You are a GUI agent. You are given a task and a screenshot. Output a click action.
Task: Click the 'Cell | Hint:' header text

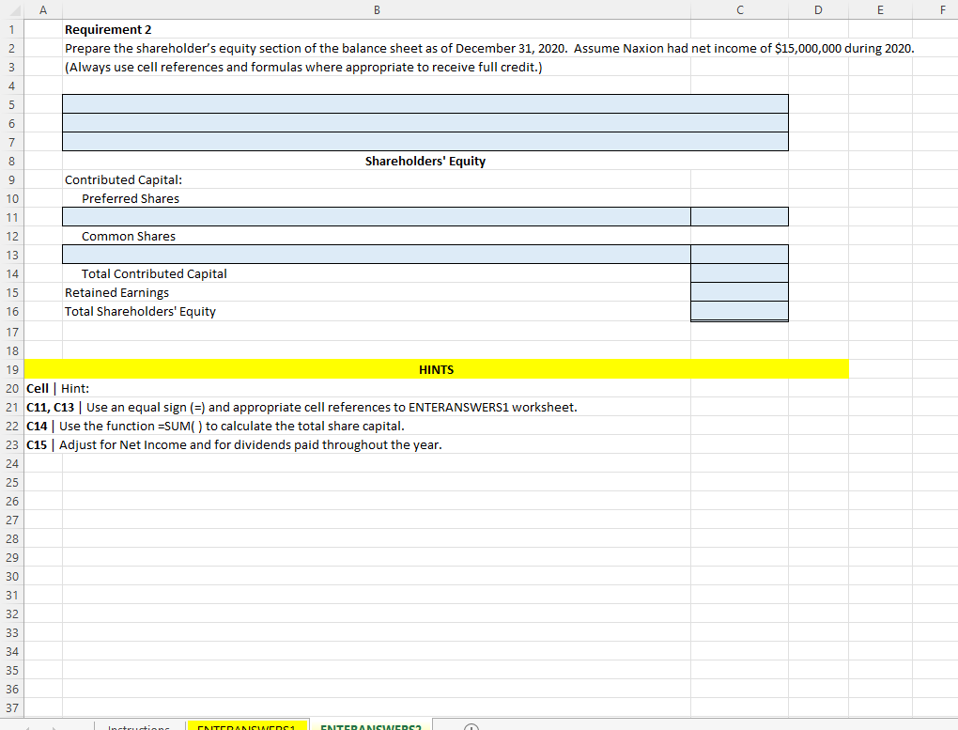click(x=57, y=388)
